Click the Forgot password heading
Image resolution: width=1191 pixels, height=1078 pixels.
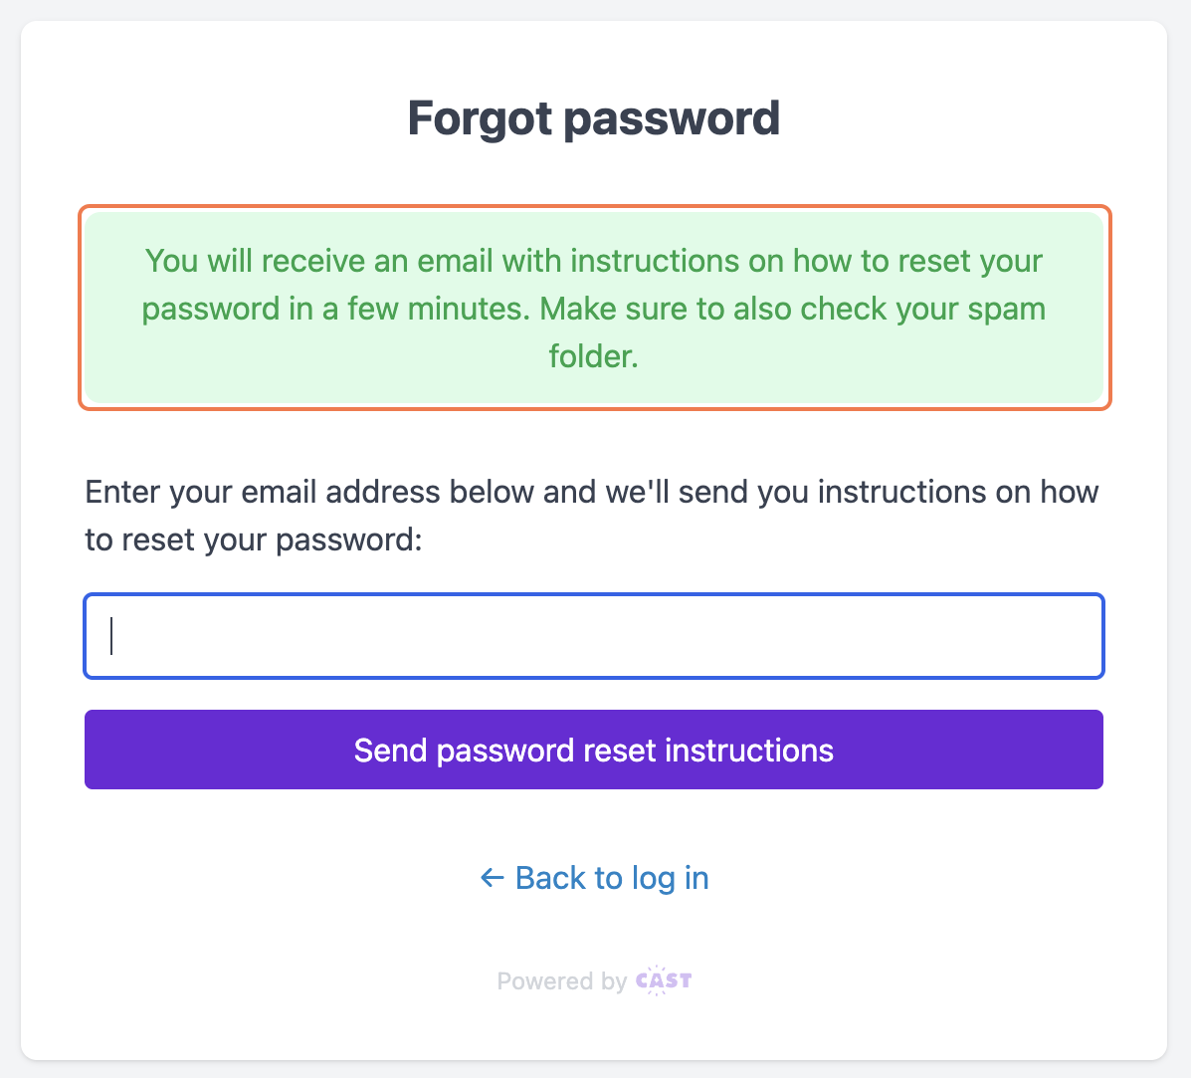point(594,118)
